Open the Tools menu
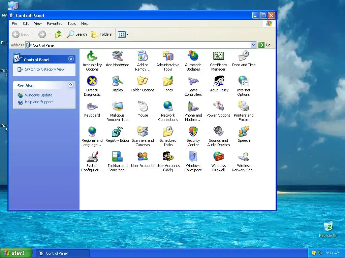The width and height of the screenshot is (345, 258). click(x=72, y=24)
